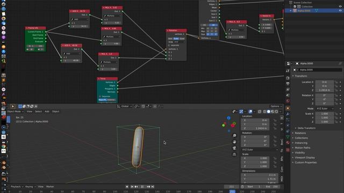Screen dimensions: 344x193
Task: Open the Global transform orientation dropdown
Action: [124, 106]
